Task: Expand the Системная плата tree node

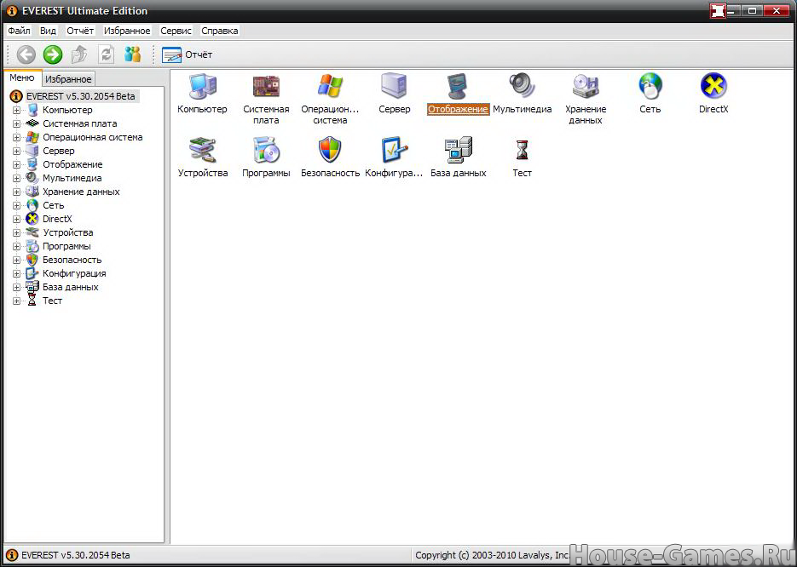Action: [x=16, y=123]
